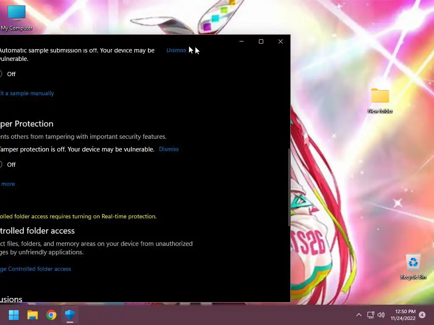Toggle Tamper Protection Off switch
434x325 pixels.
[x=1, y=165]
